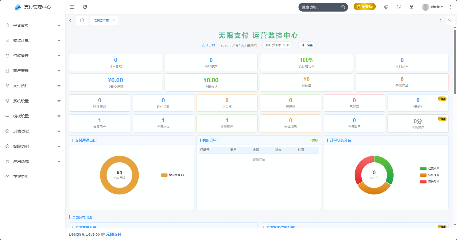The image size is (457, 240).
Task: Expand the 付款管理 menu arrow
Action: click(59, 56)
